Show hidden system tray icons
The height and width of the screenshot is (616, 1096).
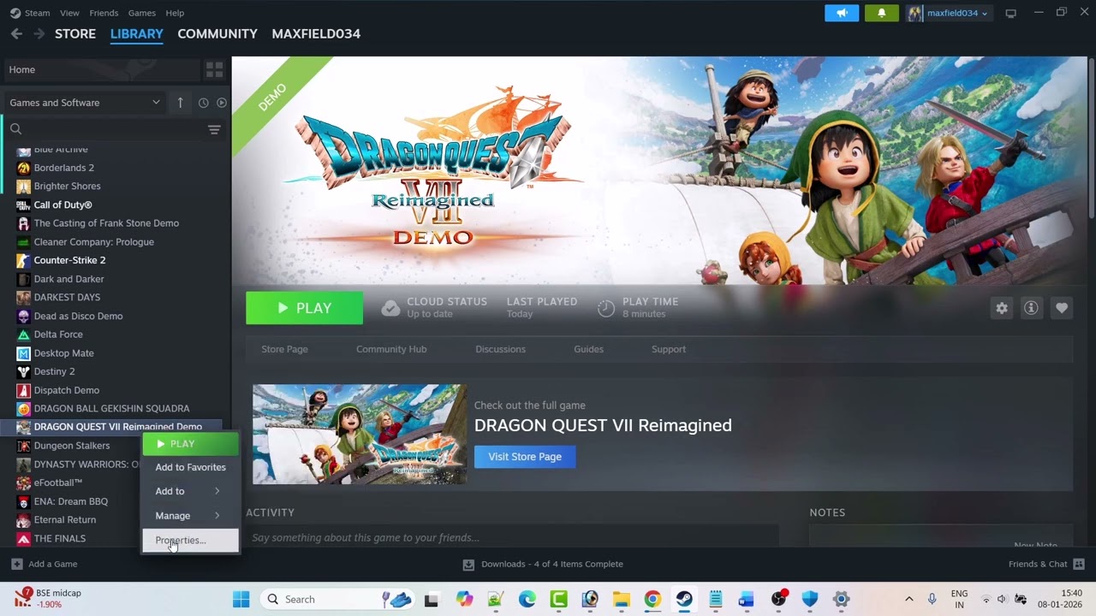point(908,599)
